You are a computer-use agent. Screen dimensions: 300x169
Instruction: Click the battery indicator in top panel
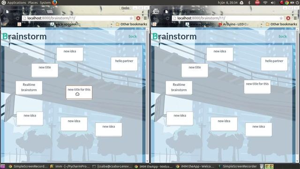coord(292,3)
